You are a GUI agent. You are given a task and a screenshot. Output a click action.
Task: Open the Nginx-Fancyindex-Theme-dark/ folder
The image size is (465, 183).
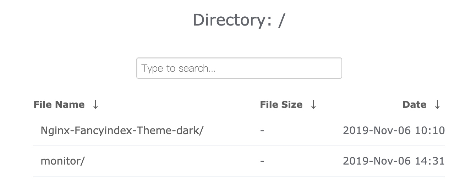pyautogui.click(x=122, y=131)
